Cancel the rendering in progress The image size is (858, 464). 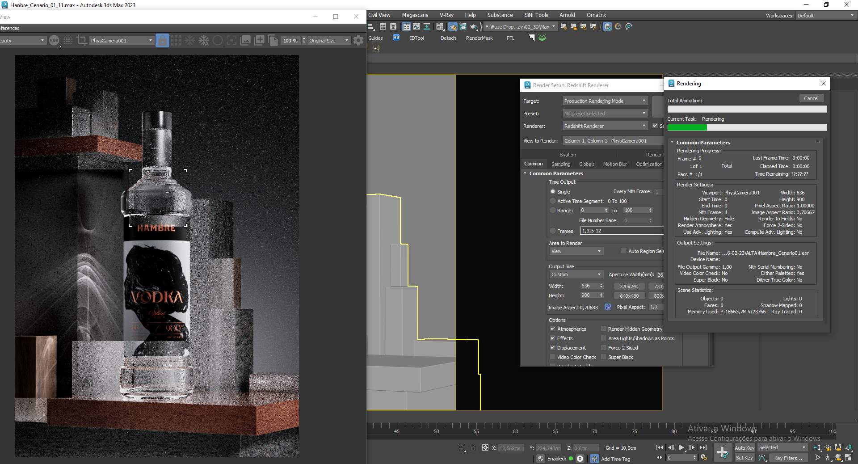811,98
